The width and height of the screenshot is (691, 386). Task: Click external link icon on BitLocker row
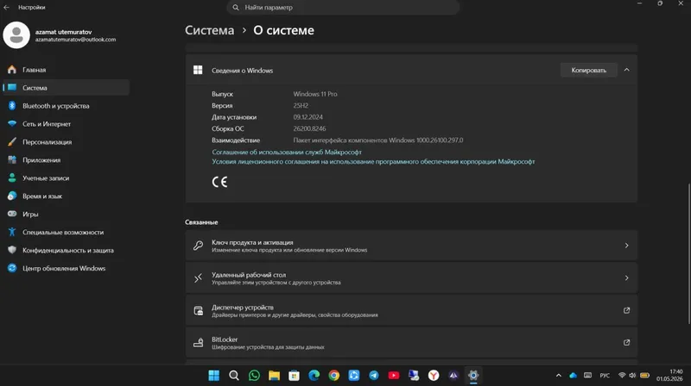(627, 342)
